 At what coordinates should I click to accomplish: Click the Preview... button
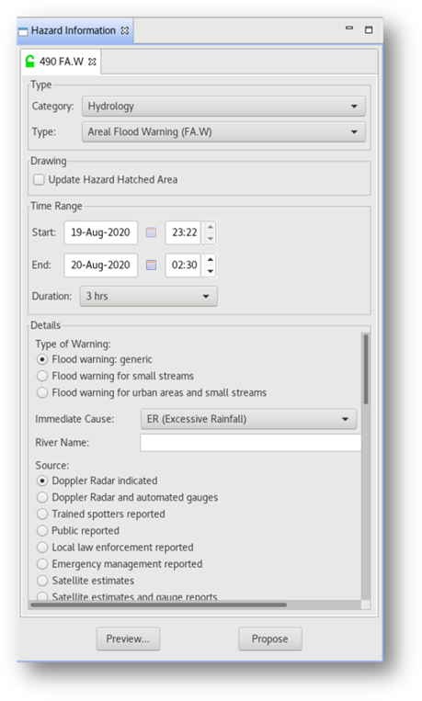128,639
